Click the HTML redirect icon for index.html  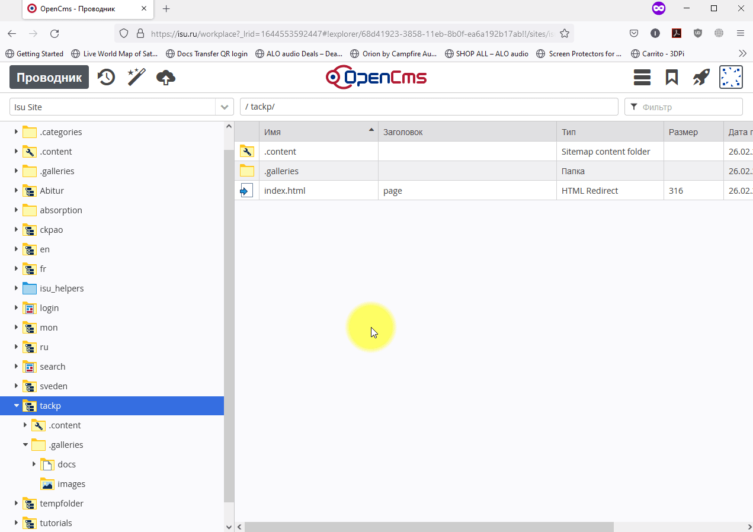(x=247, y=190)
